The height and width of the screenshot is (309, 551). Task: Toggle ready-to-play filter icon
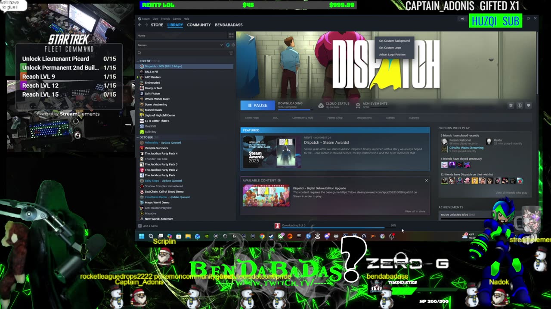(x=233, y=45)
